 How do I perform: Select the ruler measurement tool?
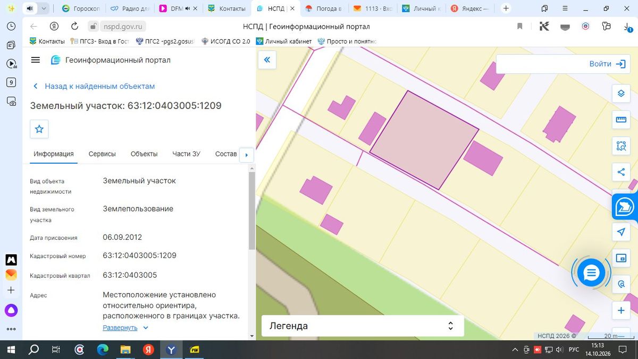pos(620,120)
